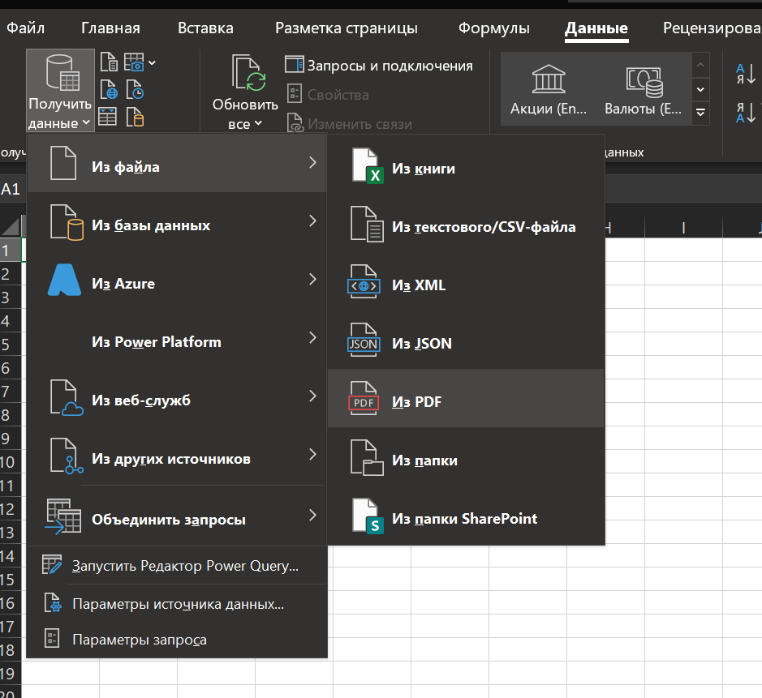Image resolution: width=762 pixels, height=698 pixels.
Task: Select row 16 header
Action: [x=11, y=603]
